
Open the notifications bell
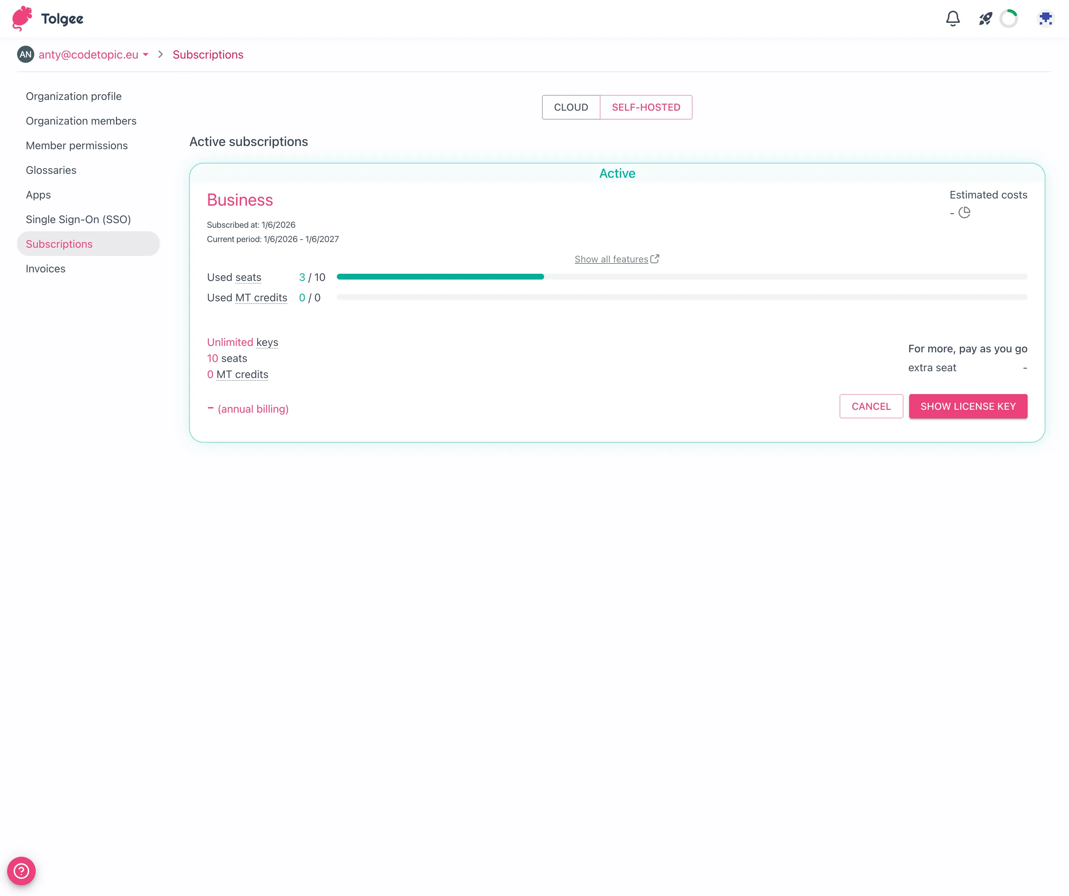tap(952, 19)
